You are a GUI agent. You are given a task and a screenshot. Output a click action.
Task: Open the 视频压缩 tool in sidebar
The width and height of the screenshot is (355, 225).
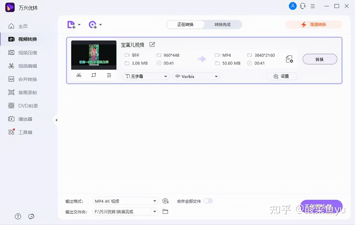[x=26, y=53]
